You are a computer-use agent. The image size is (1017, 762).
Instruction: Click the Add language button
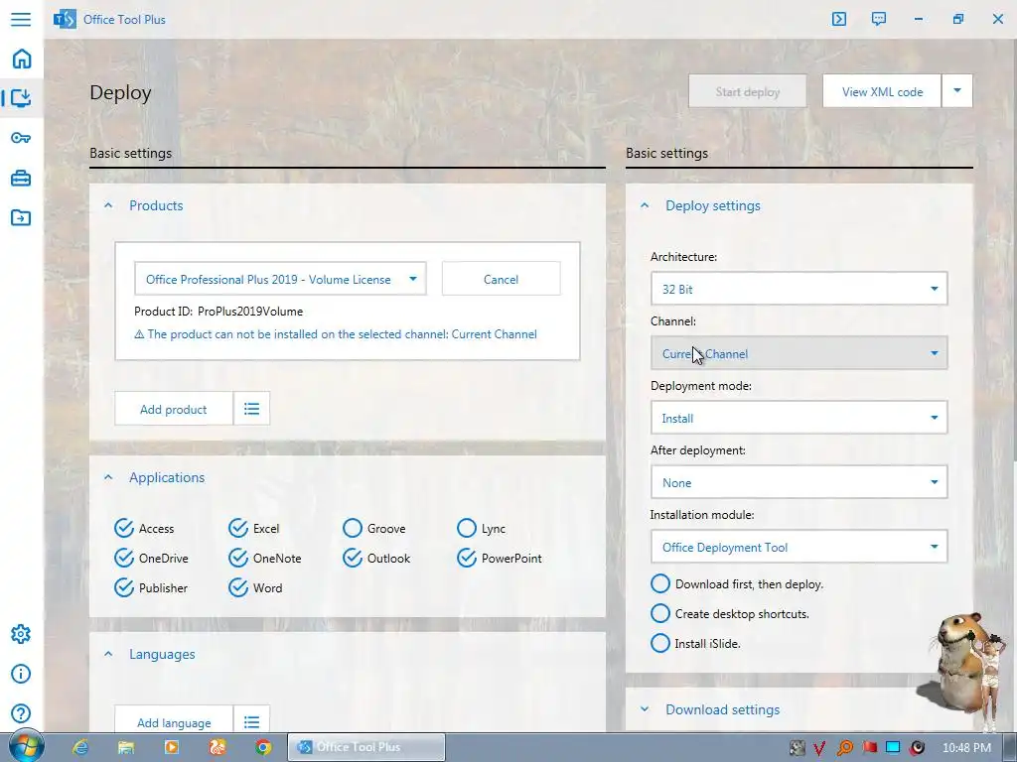pos(173,722)
